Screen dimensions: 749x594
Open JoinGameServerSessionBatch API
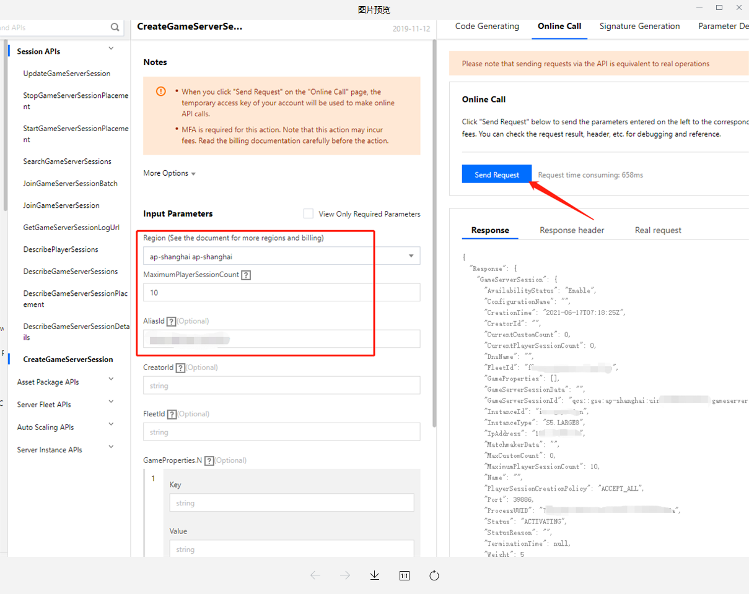click(x=70, y=184)
